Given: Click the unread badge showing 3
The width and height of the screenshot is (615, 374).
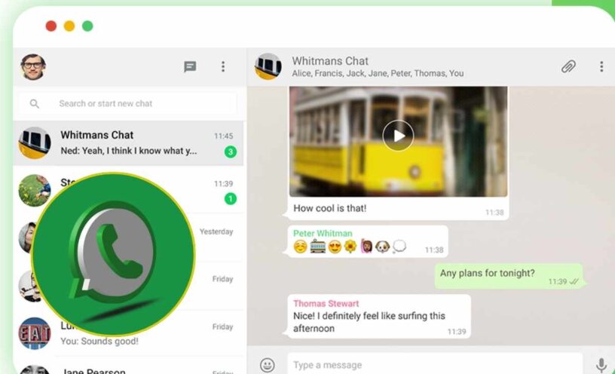Looking at the screenshot, I should 231,152.
